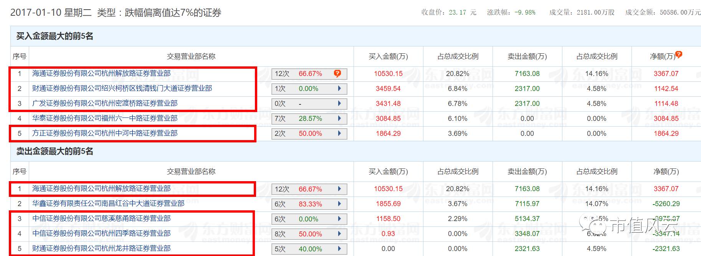Click the net amount 1114.48
701x256 pixels.
pyautogui.click(x=666, y=104)
